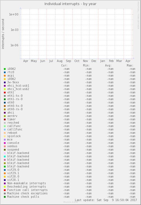Select the eth0-tx-0 legend label

pos(15,106)
